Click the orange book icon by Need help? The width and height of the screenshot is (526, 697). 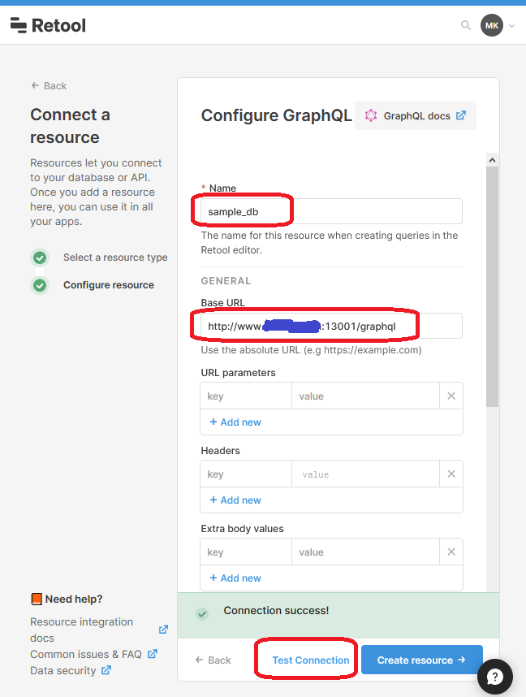tap(37, 600)
